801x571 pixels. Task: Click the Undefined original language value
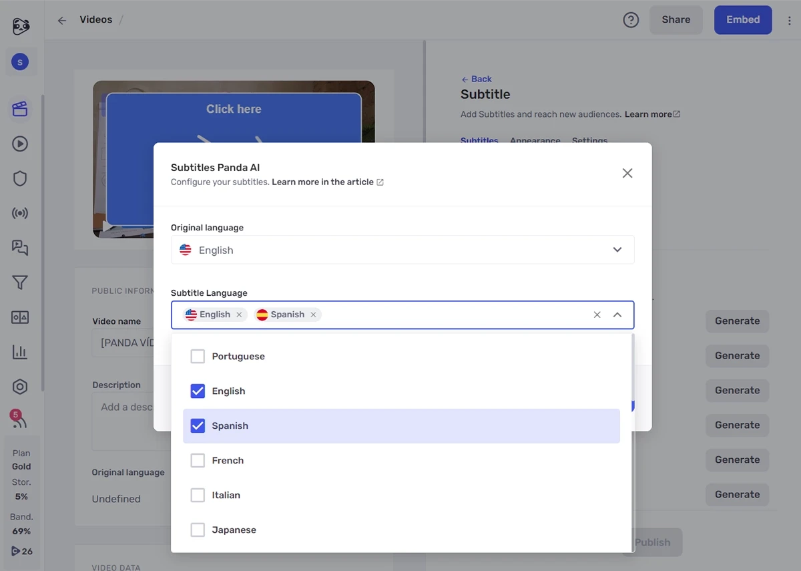pos(116,499)
